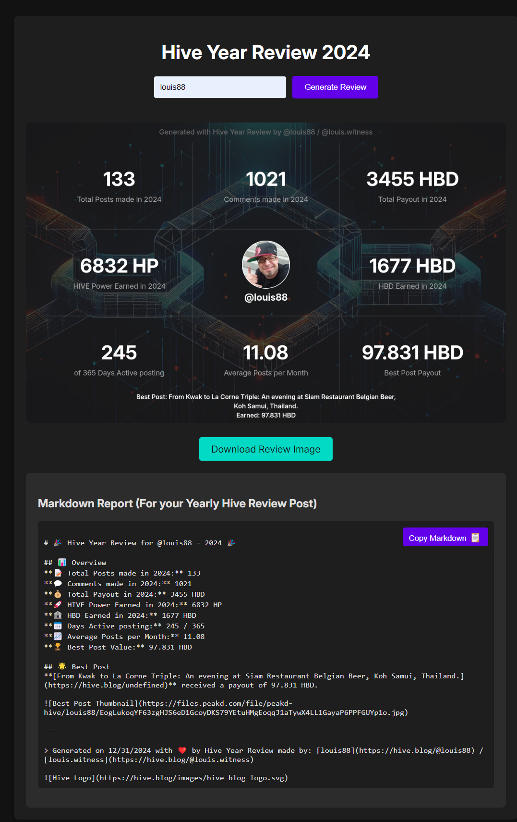This screenshot has width=517, height=822.
Task: Click the '[louis.witness](https://hive.blog/@louis.witness)' markdown text
Action: pos(149,760)
